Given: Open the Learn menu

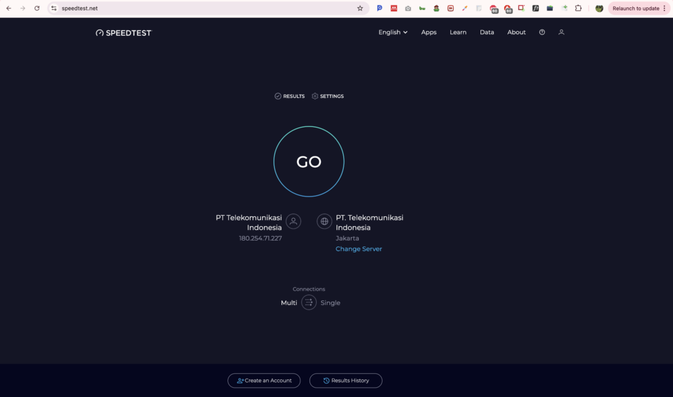Looking at the screenshot, I should point(458,32).
